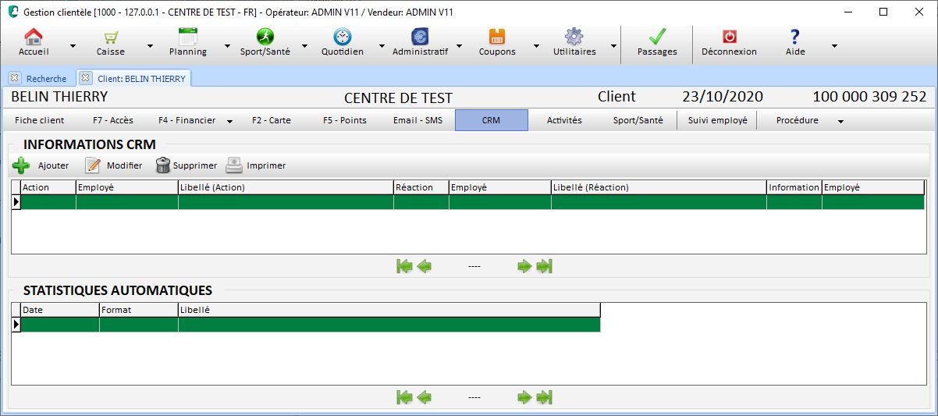Expand the Planning dropdown arrow
Image resolution: width=938 pixels, height=416 pixels.
pos(227,46)
